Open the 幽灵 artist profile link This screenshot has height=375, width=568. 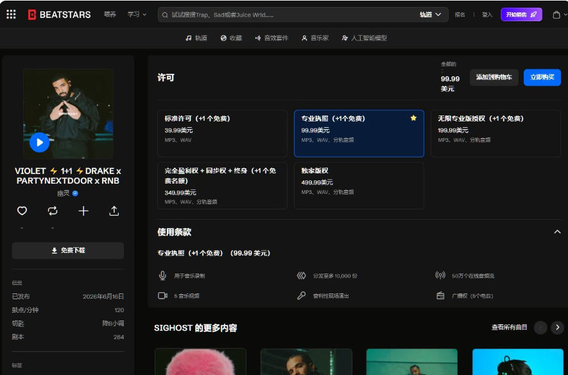click(64, 193)
